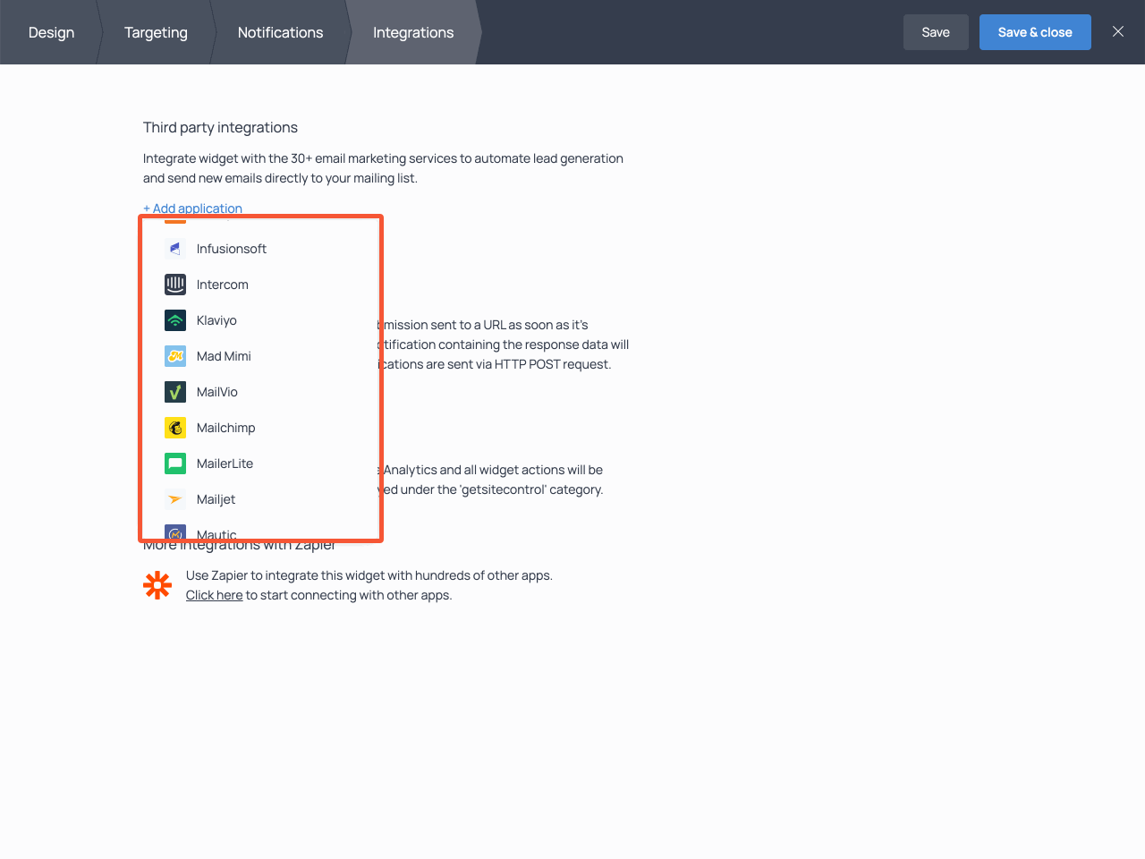Click the Intercom logo icon
The width and height of the screenshot is (1145, 859).
[174, 285]
